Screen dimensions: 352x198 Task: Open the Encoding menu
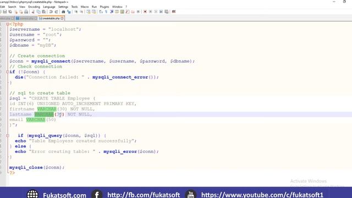[x=34, y=7]
